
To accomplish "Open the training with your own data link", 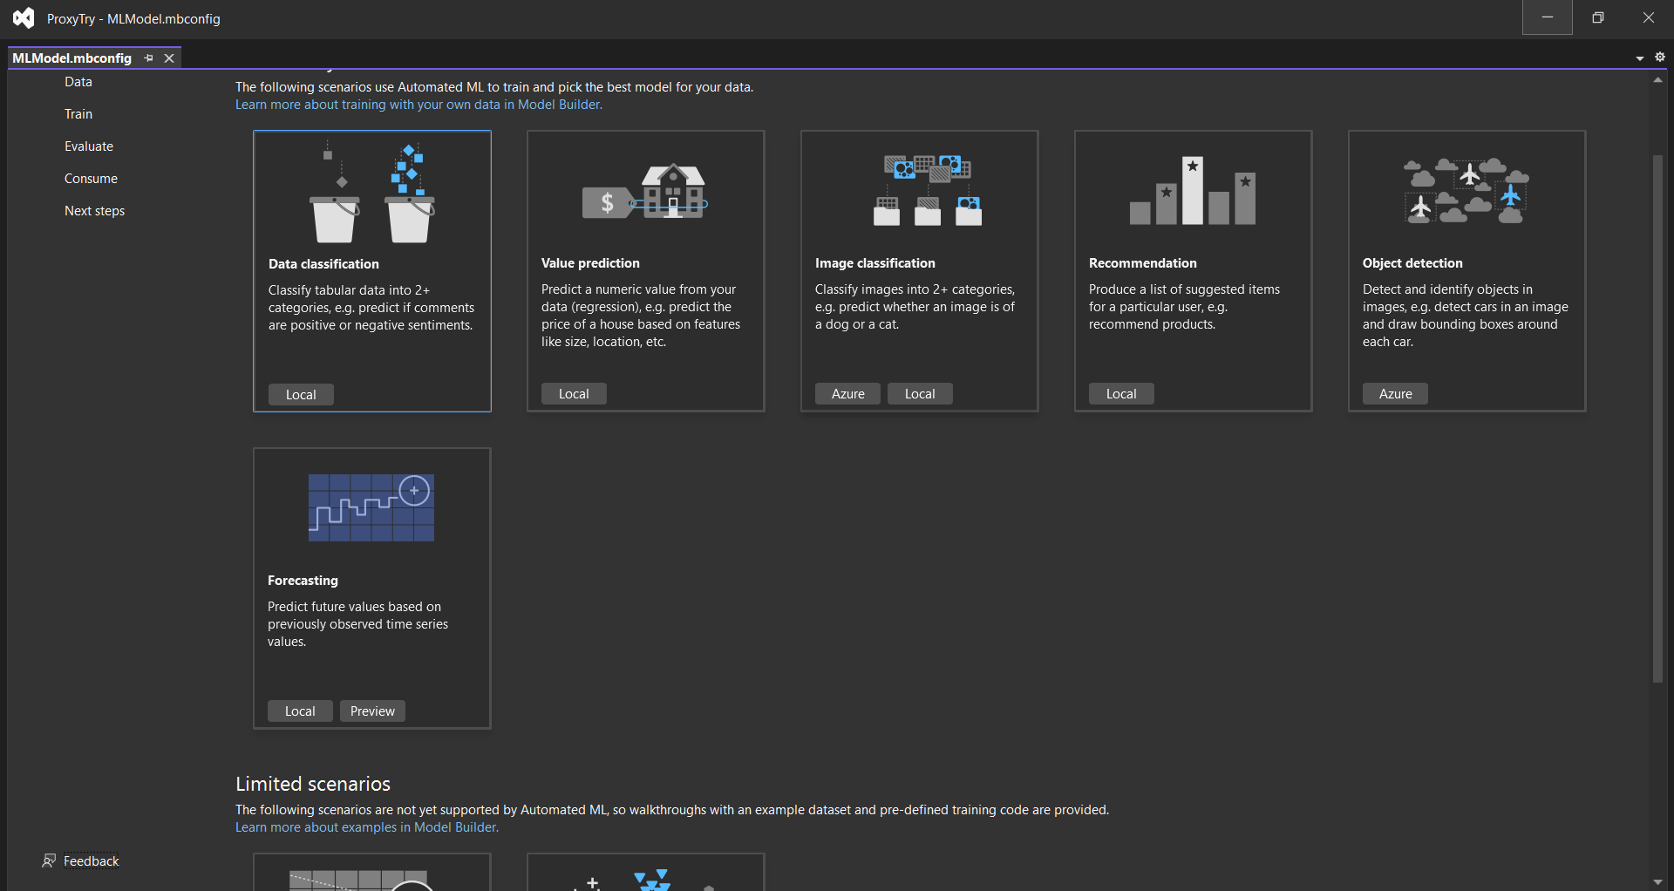I will (418, 104).
